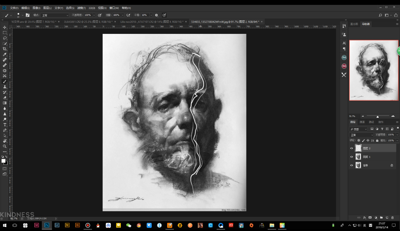Select the Dodge tool

5,119
